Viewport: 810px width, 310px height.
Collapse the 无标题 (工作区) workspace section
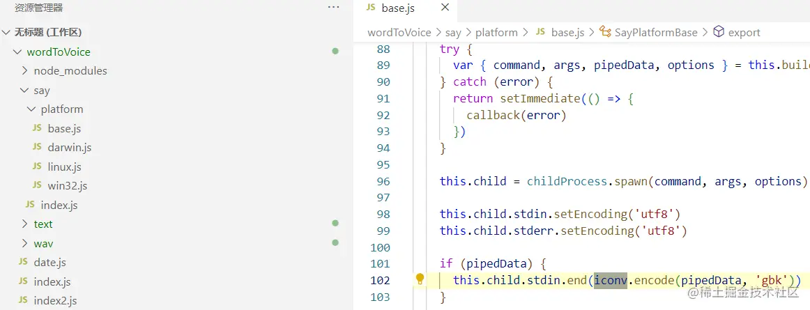click(6, 33)
